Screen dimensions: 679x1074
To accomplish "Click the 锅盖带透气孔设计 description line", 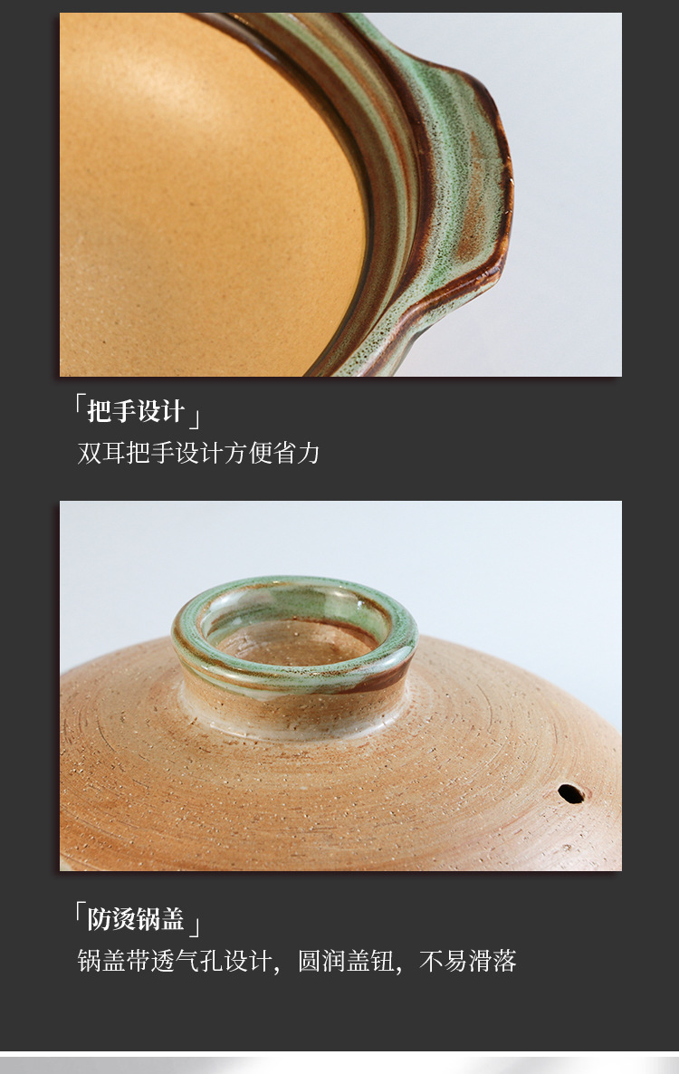I will click(174, 961).
